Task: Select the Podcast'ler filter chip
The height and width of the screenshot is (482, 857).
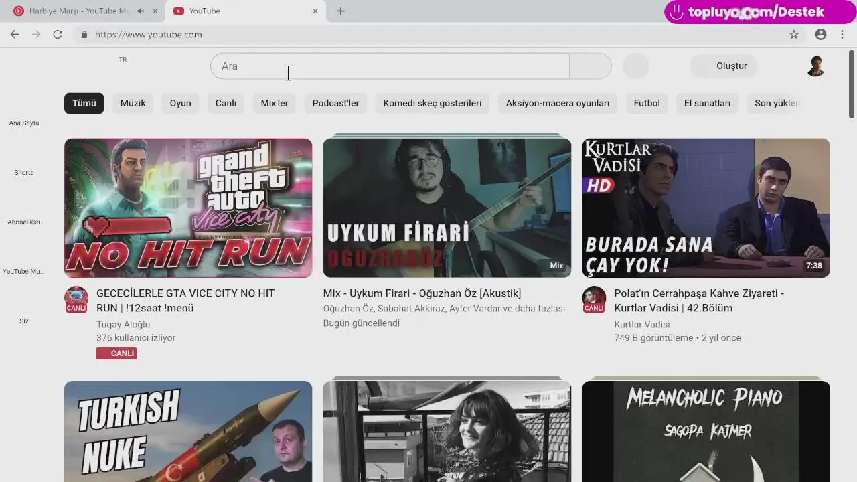Action: tap(335, 103)
